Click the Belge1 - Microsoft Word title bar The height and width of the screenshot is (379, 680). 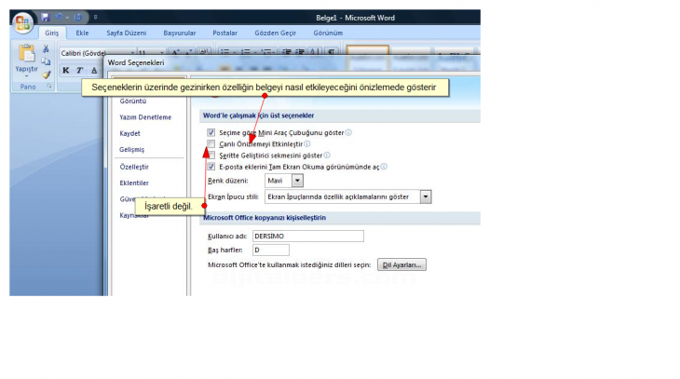tap(355, 18)
